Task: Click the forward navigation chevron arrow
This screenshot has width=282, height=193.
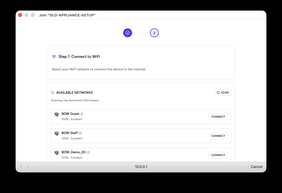Action: tap(28, 167)
